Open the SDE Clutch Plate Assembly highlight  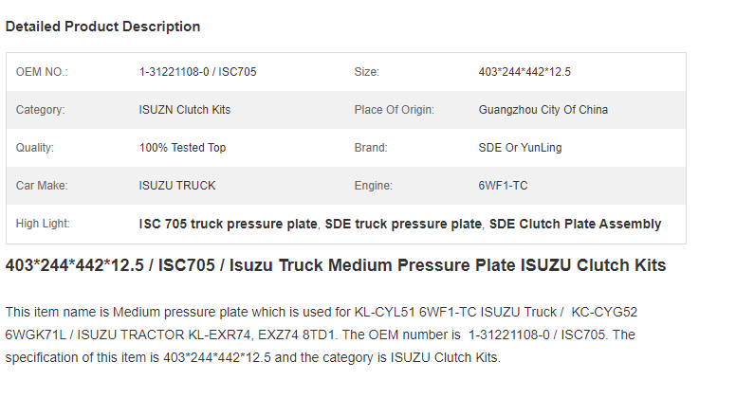[575, 224]
